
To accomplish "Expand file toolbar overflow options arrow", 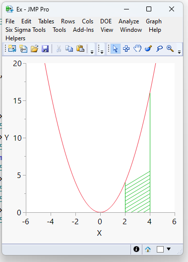I will [x=92, y=52].
